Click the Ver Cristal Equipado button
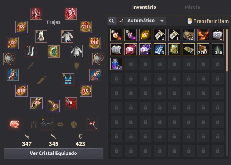The image size is (231, 165). [54, 154]
